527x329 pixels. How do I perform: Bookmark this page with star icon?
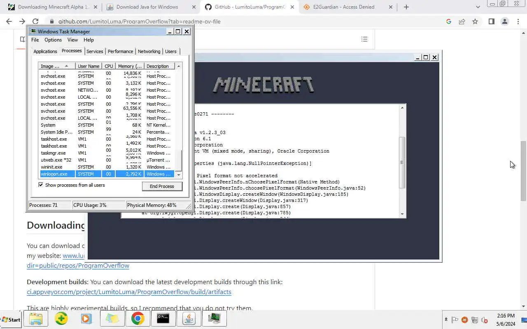coord(475,21)
